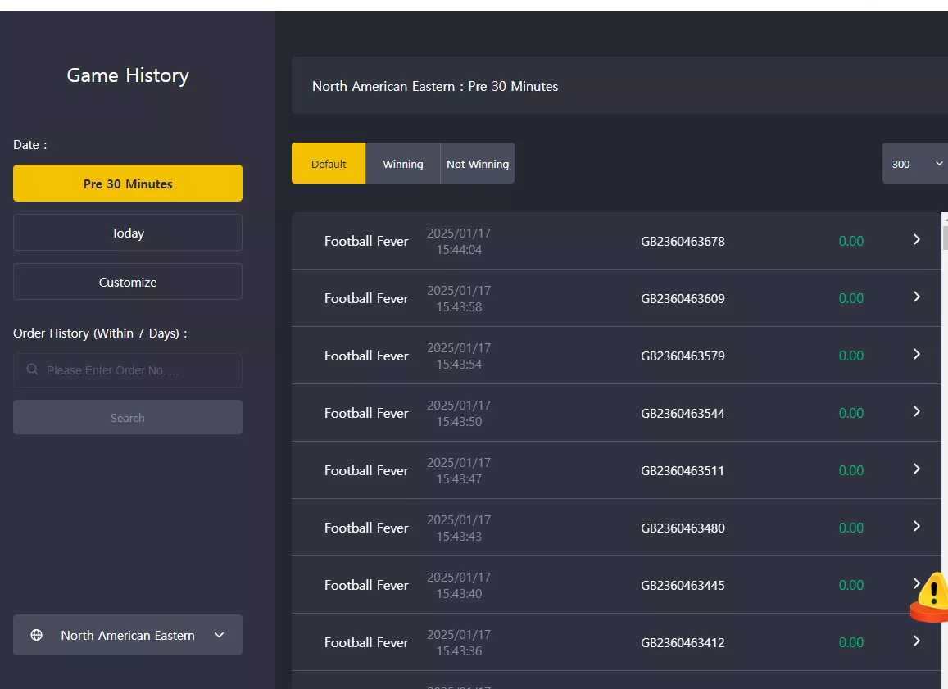Click the timestamp 15:43:47
This screenshot has width=948, height=689.
(x=459, y=479)
